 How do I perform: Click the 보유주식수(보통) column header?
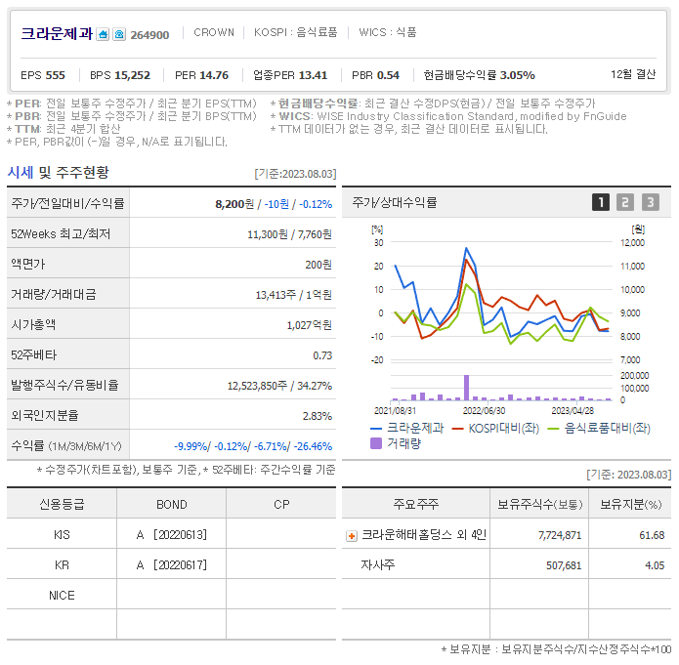click(539, 505)
